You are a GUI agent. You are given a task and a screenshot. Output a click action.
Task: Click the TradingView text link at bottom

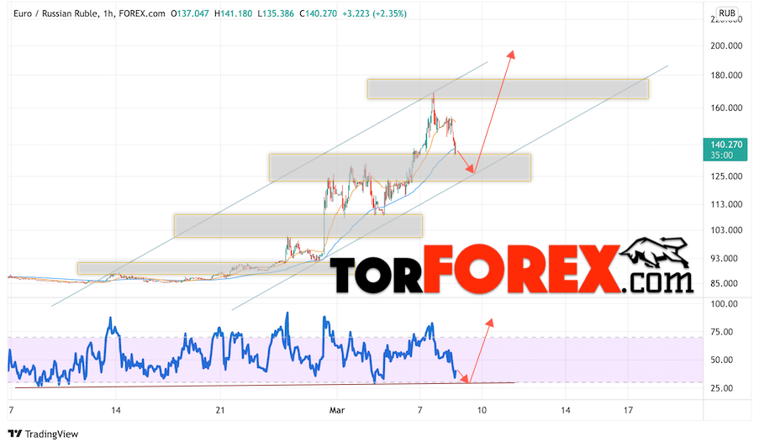coord(51,434)
